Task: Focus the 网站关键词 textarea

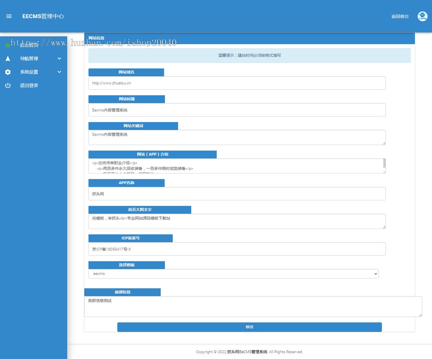Action: 237,138
